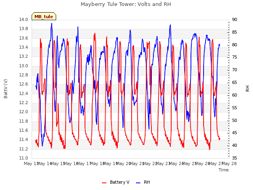Click the 12.8 tick on BattV axis
This screenshot has height=190, width=253.
[x=23, y=75]
